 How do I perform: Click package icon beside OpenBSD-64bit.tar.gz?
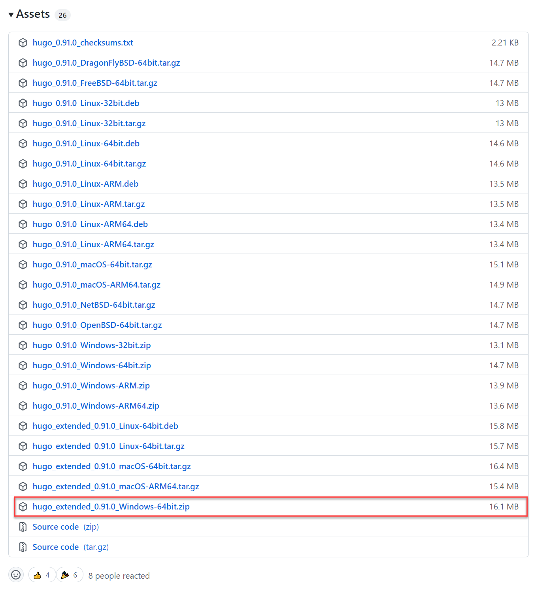click(23, 325)
